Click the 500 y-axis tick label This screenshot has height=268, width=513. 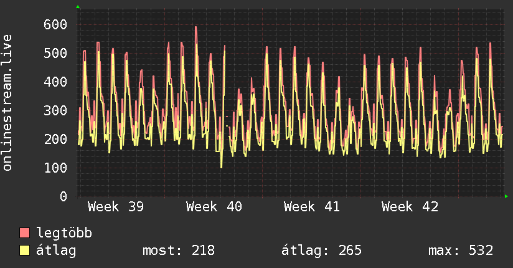click(x=55, y=53)
